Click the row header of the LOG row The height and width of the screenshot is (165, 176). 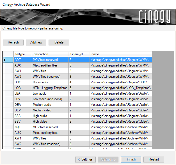(x=8, y=88)
